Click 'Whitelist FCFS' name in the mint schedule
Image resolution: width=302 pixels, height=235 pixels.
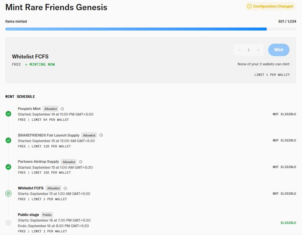click(x=31, y=188)
